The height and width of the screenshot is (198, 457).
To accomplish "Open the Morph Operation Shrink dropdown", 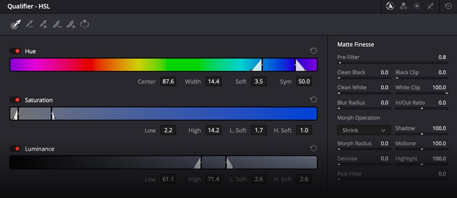I will click(x=364, y=131).
